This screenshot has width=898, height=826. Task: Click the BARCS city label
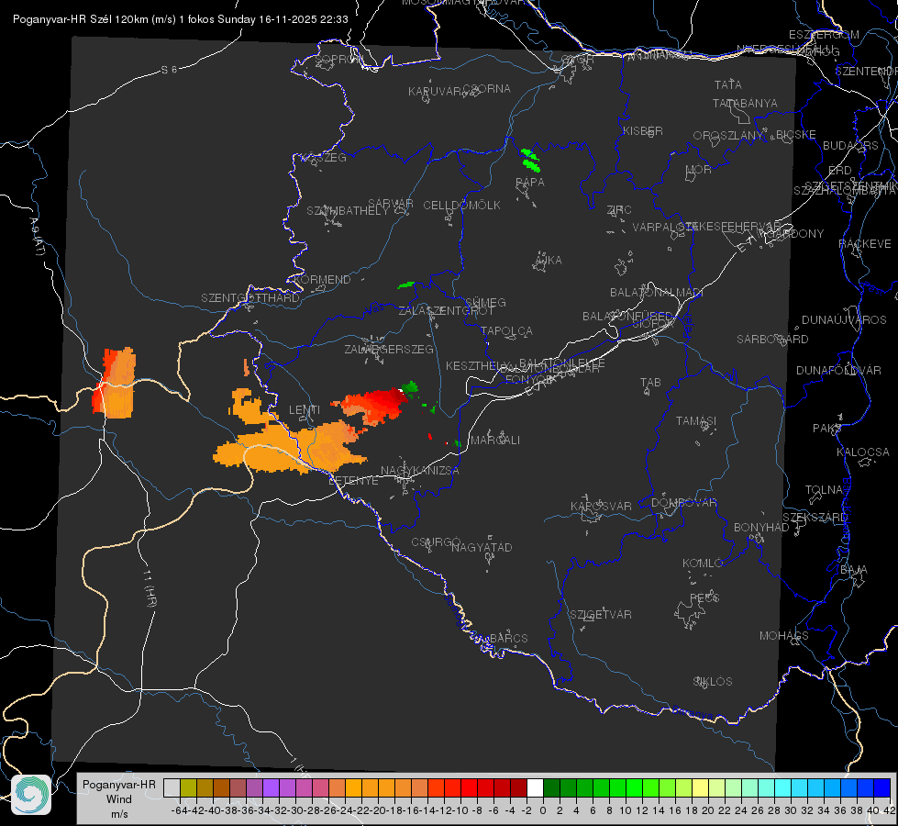click(x=508, y=638)
